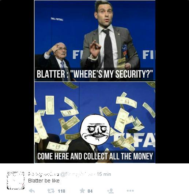Click the retweet arrows icon
The height and width of the screenshot is (196, 189).
click(x=51, y=191)
